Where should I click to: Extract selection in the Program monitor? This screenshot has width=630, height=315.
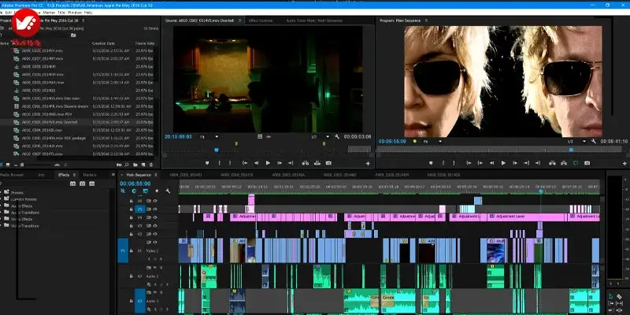click(x=564, y=163)
